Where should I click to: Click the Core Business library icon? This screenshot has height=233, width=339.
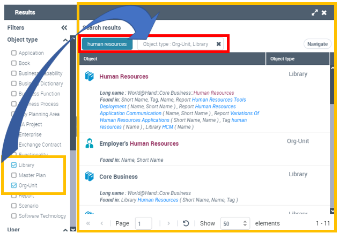90,176
